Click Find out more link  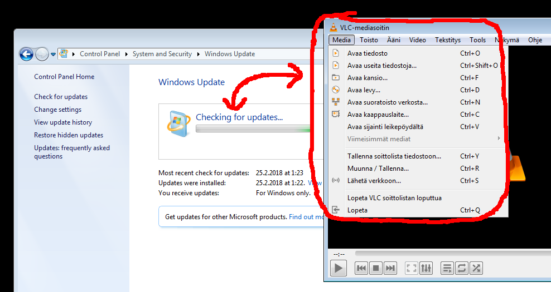pyautogui.click(x=306, y=217)
